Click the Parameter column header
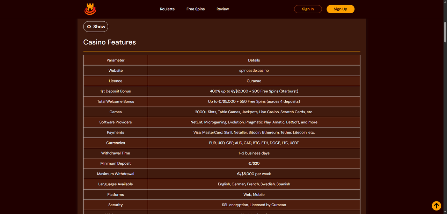The height and width of the screenshot is (214, 447). pyautogui.click(x=116, y=60)
